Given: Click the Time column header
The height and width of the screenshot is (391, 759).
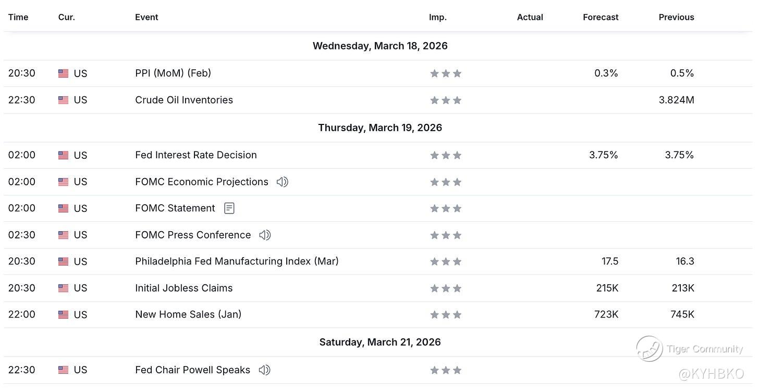Looking at the screenshot, I should [18, 17].
